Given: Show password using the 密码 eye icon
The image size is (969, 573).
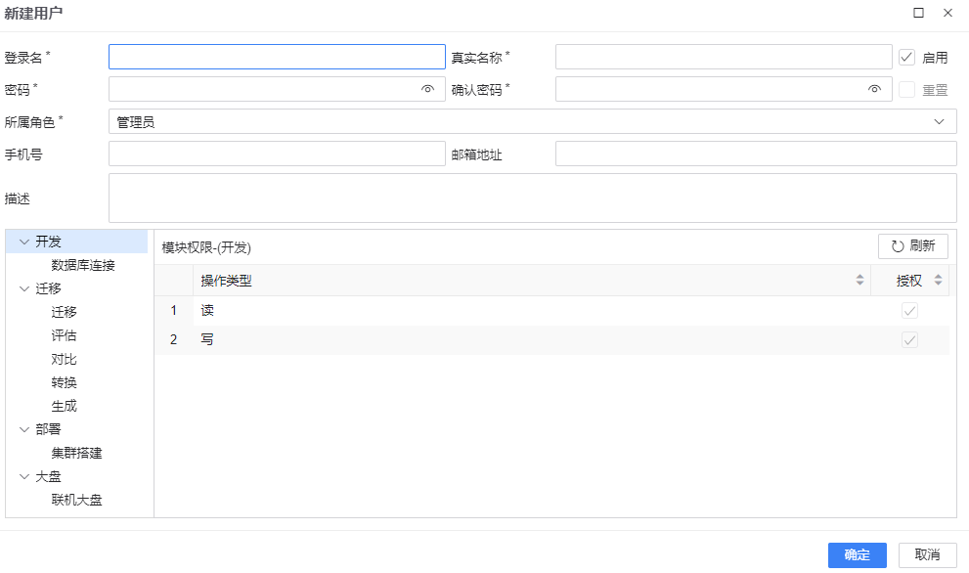Looking at the screenshot, I should (427, 89).
